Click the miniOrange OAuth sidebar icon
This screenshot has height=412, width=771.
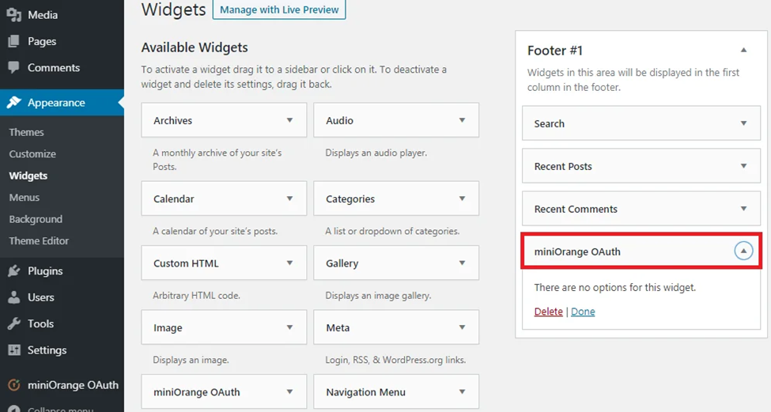14,385
